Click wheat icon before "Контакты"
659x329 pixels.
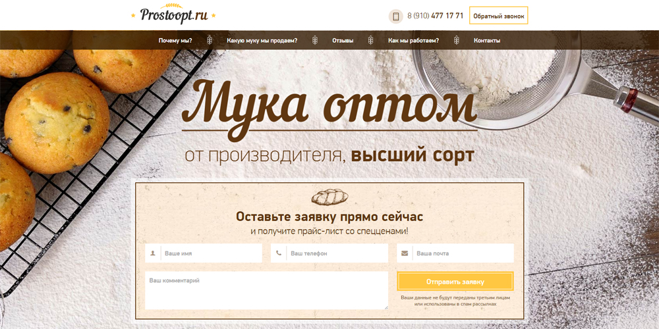(456, 40)
